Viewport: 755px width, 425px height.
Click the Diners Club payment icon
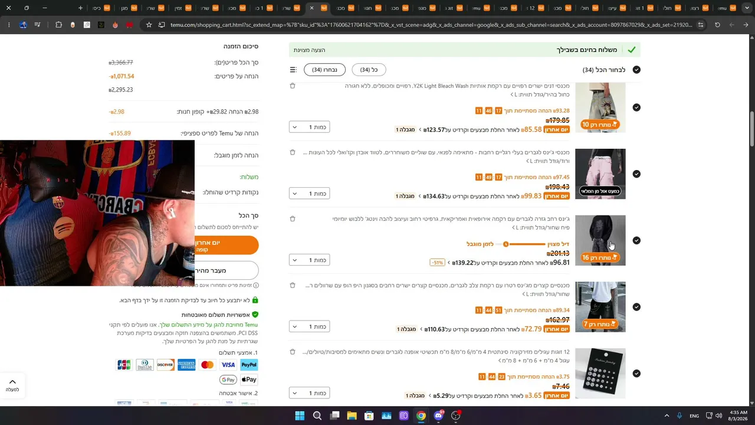click(145, 365)
